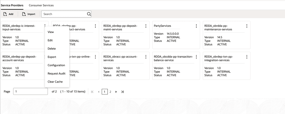This screenshot has width=285, height=114.
Task: Open kebab menu of RDDA_obrdda-pp-maintenance-services card
Action: (x=247, y=26)
